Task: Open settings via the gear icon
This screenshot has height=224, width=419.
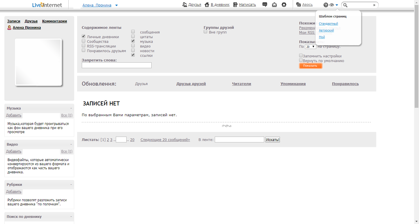Action: click(x=284, y=5)
